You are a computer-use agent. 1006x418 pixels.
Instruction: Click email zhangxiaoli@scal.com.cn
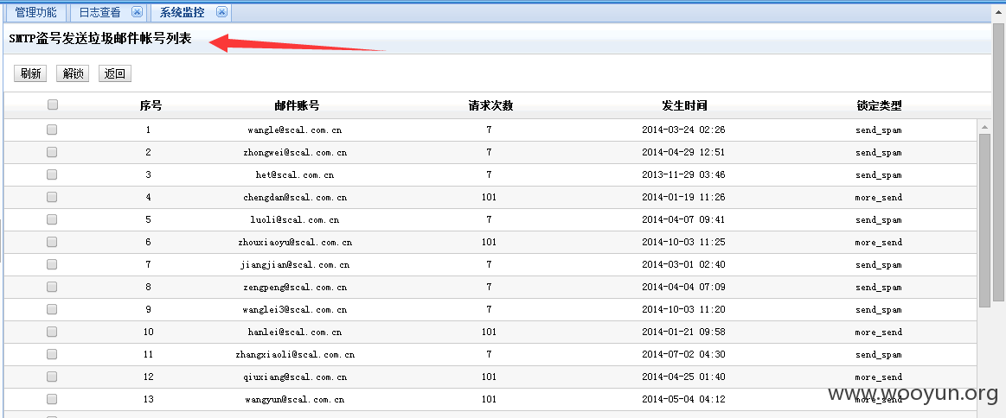(x=294, y=354)
